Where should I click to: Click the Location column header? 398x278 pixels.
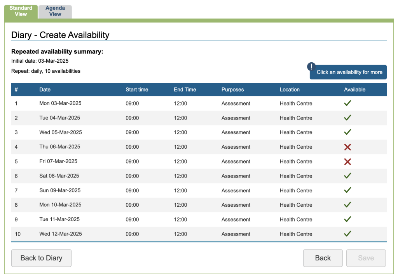290,90
